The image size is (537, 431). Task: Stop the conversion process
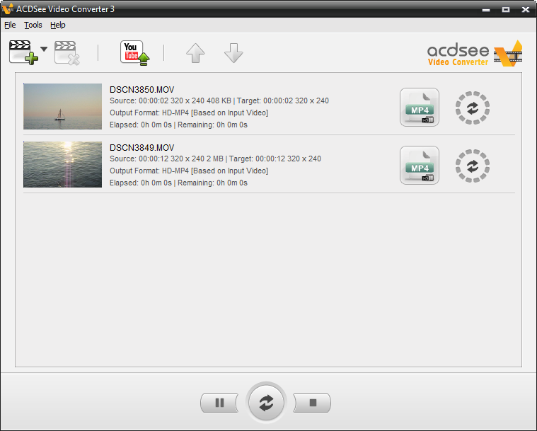pos(312,403)
